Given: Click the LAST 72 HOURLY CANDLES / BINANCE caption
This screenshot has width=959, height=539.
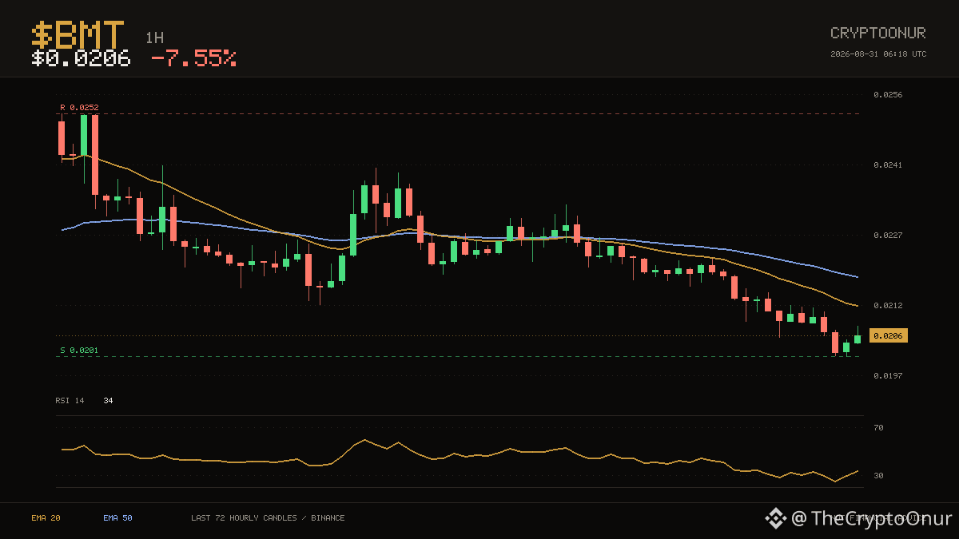Looking at the screenshot, I should tap(268, 518).
